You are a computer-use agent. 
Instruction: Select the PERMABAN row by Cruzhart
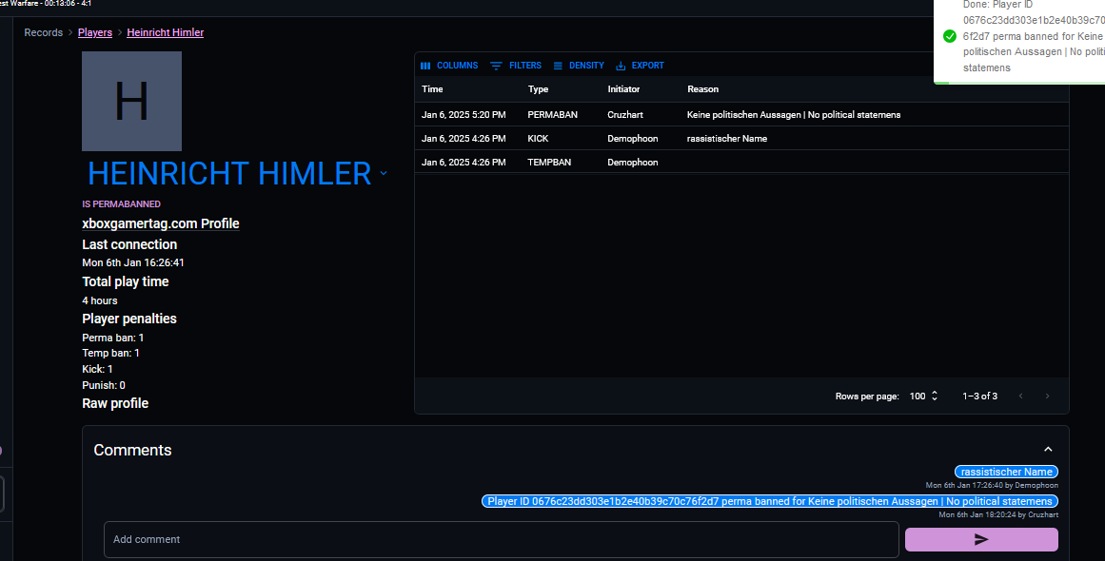point(740,115)
